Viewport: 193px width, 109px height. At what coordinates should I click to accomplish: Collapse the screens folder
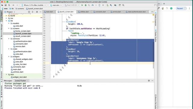tap(9, 28)
